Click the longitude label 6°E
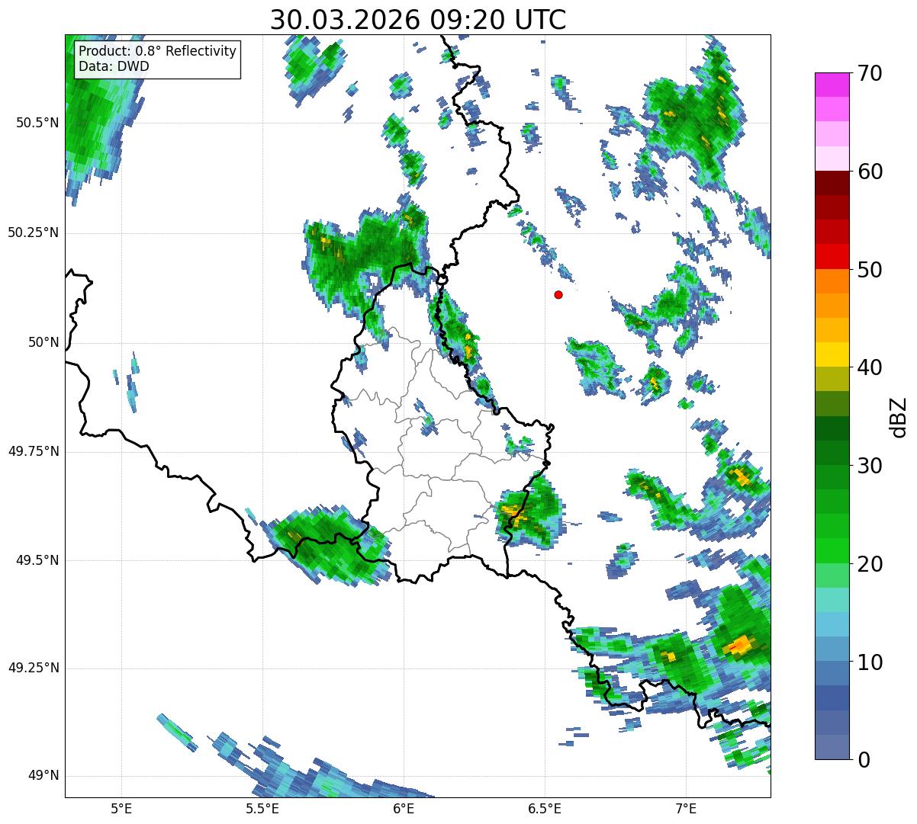Screen dimensions: 917x824 click(x=404, y=808)
